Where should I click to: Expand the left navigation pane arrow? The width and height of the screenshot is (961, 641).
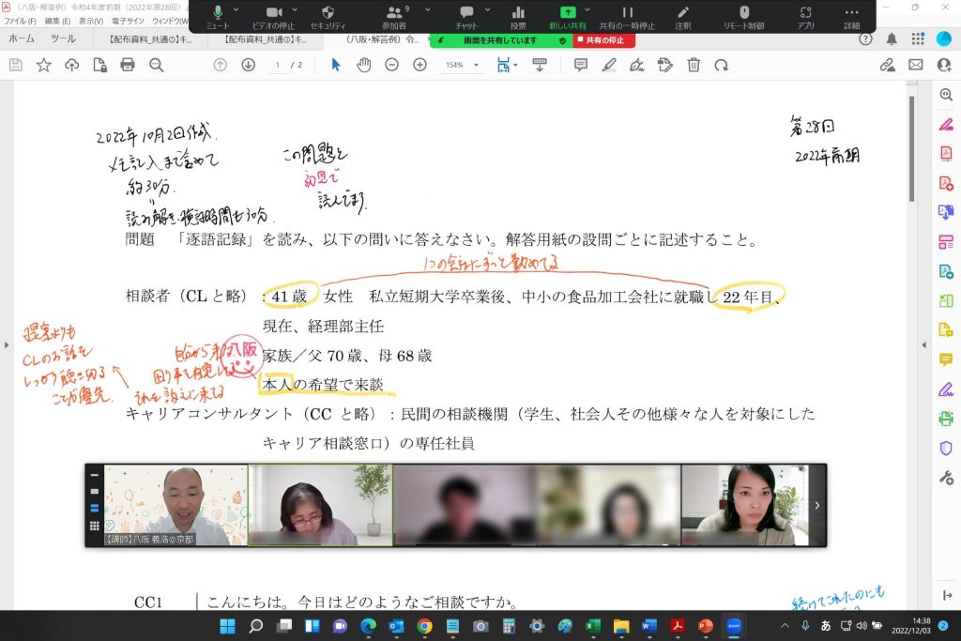[x=8, y=344]
